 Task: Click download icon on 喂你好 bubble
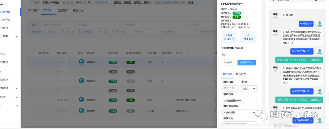click(x=311, y=24)
